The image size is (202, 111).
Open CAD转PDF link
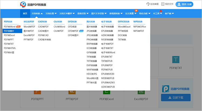pos(43,27)
